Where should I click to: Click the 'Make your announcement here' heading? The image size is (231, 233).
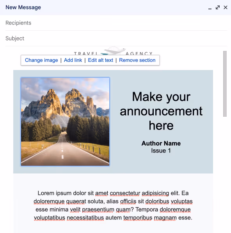click(161, 111)
